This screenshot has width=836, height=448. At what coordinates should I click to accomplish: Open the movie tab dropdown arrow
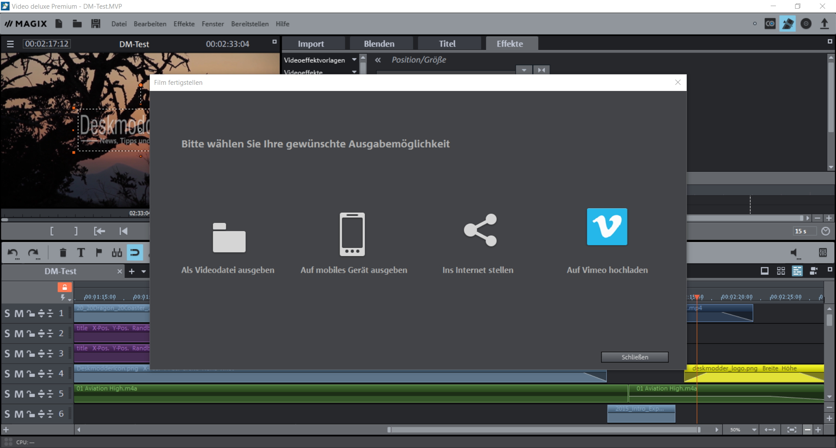pos(144,271)
